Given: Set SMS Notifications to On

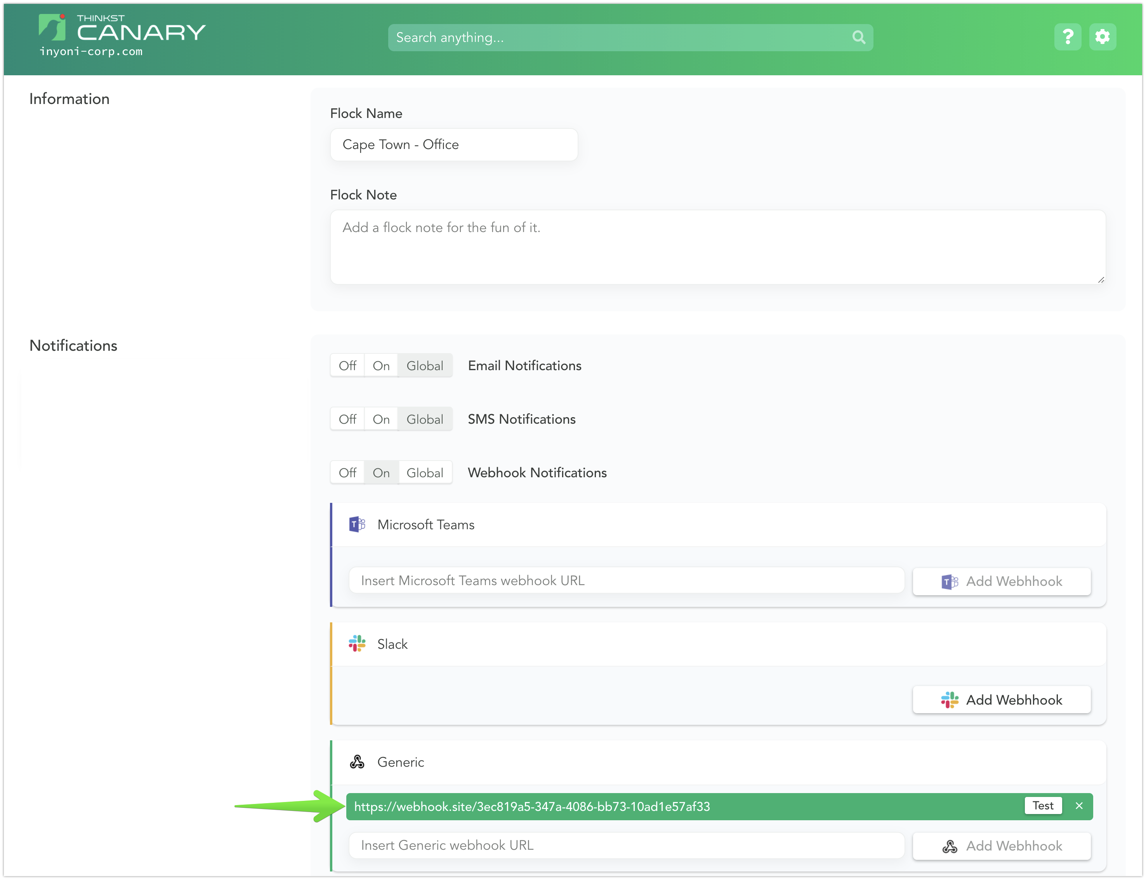Looking at the screenshot, I should pos(381,419).
